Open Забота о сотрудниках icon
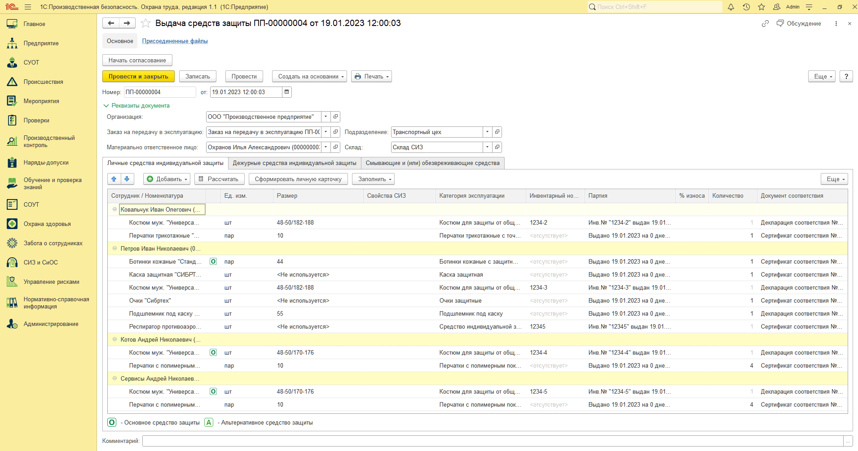 pyautogui.click(x=12, y=243)
